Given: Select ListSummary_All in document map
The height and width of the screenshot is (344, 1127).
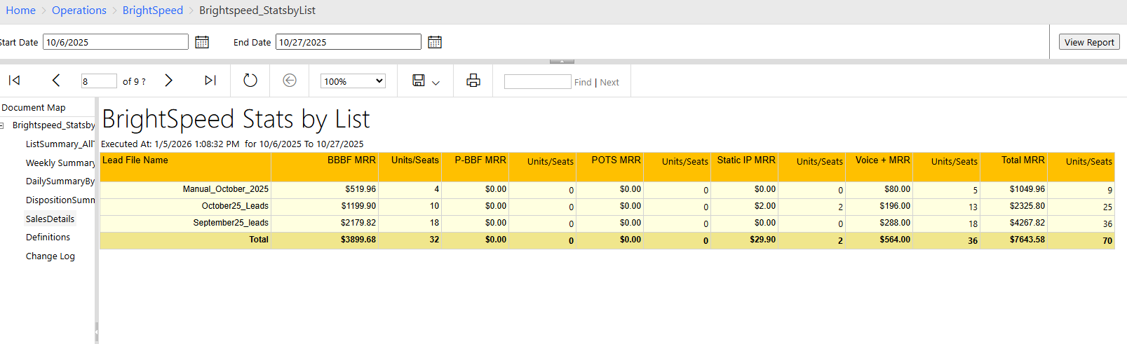Looking at the screenshot, I should click(x=60, y=144).
